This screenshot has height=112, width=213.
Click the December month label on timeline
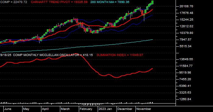(125, 109)
